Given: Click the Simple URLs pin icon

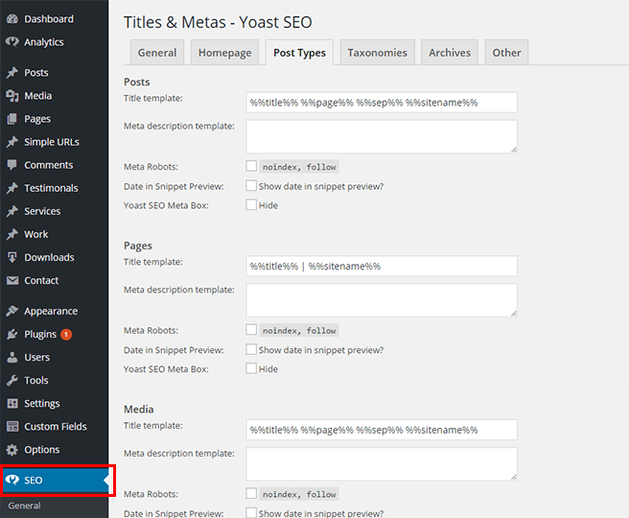Looking at the screenshot, I should (x=12, y=142).
